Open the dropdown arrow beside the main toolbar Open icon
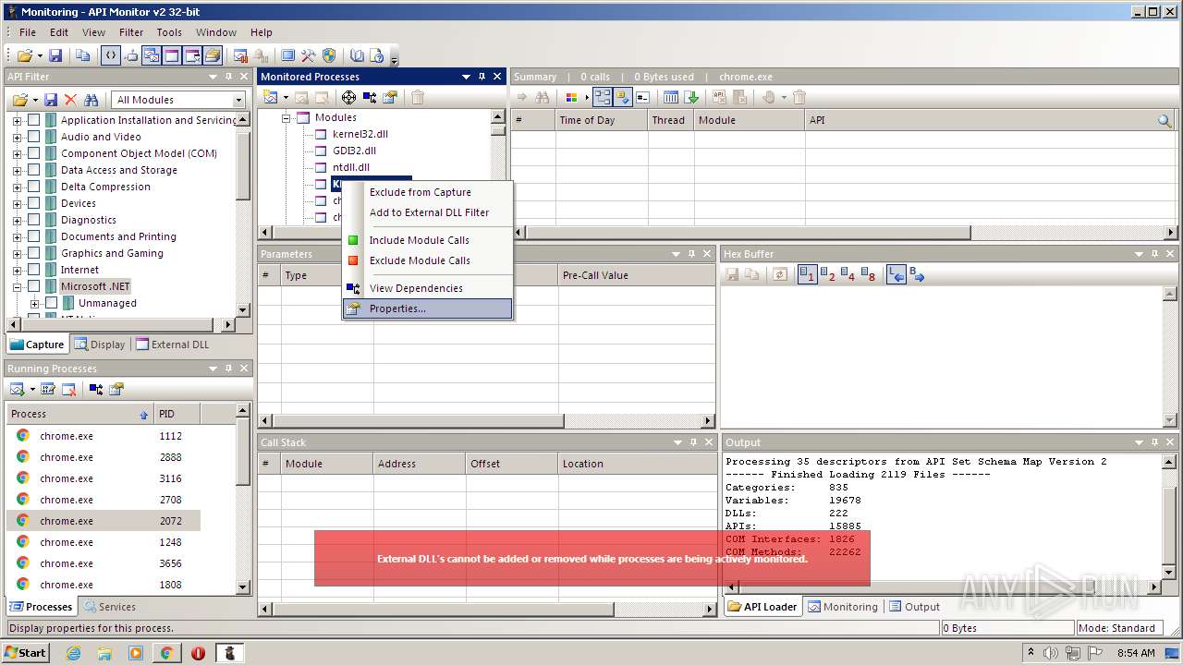Image resolution: width=1183 pixels, height=665 pixels. pos(38,56)
